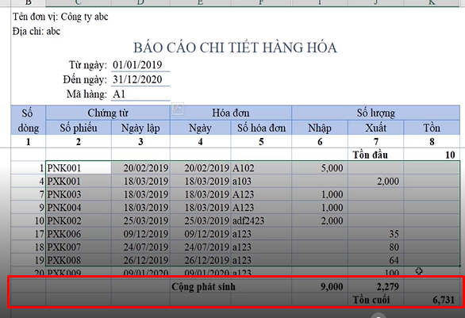Click the Tên đơn vị: Công ty abc cell
Image resolution: width=465 pixels, height=318 pixels.
coord(60,17)
